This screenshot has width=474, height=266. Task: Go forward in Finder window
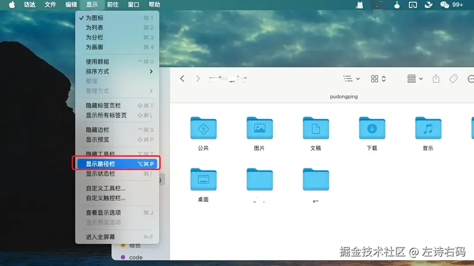(x=198, y=79)
